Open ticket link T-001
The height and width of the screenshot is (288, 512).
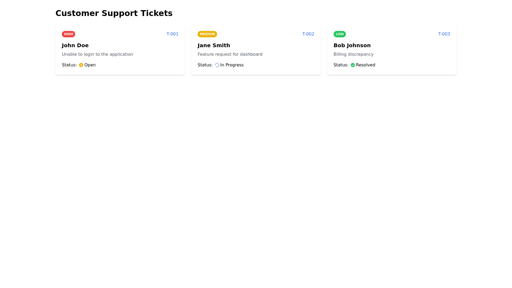click(172, 34)
